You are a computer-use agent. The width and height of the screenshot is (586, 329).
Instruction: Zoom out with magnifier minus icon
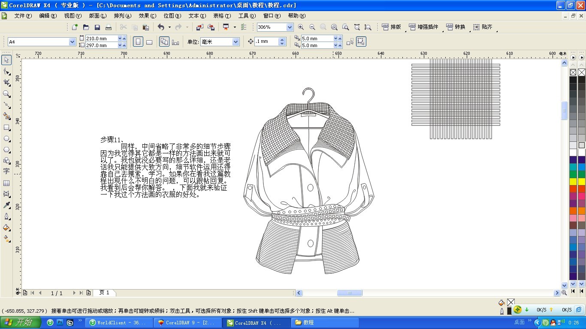coord(312,27)
